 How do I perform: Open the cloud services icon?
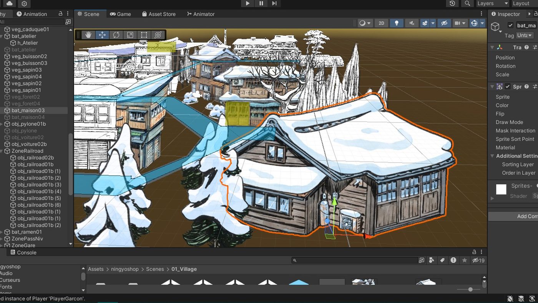[x=9, y=3]
